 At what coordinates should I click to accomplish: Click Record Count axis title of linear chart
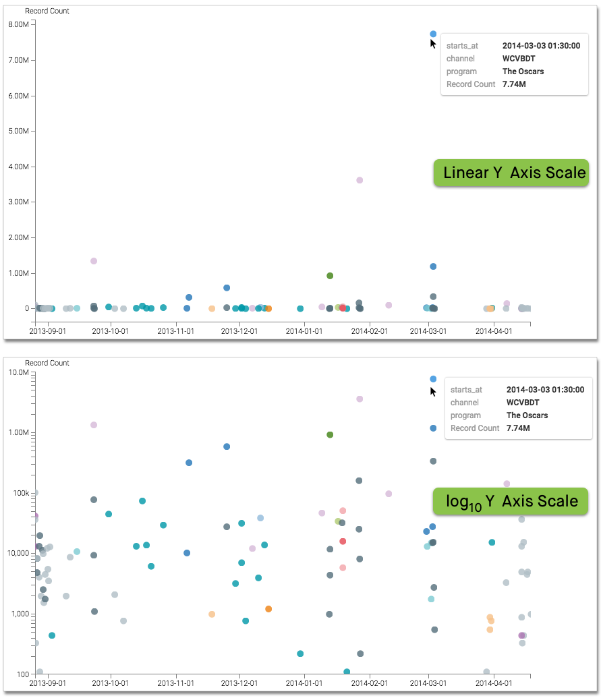47,11
